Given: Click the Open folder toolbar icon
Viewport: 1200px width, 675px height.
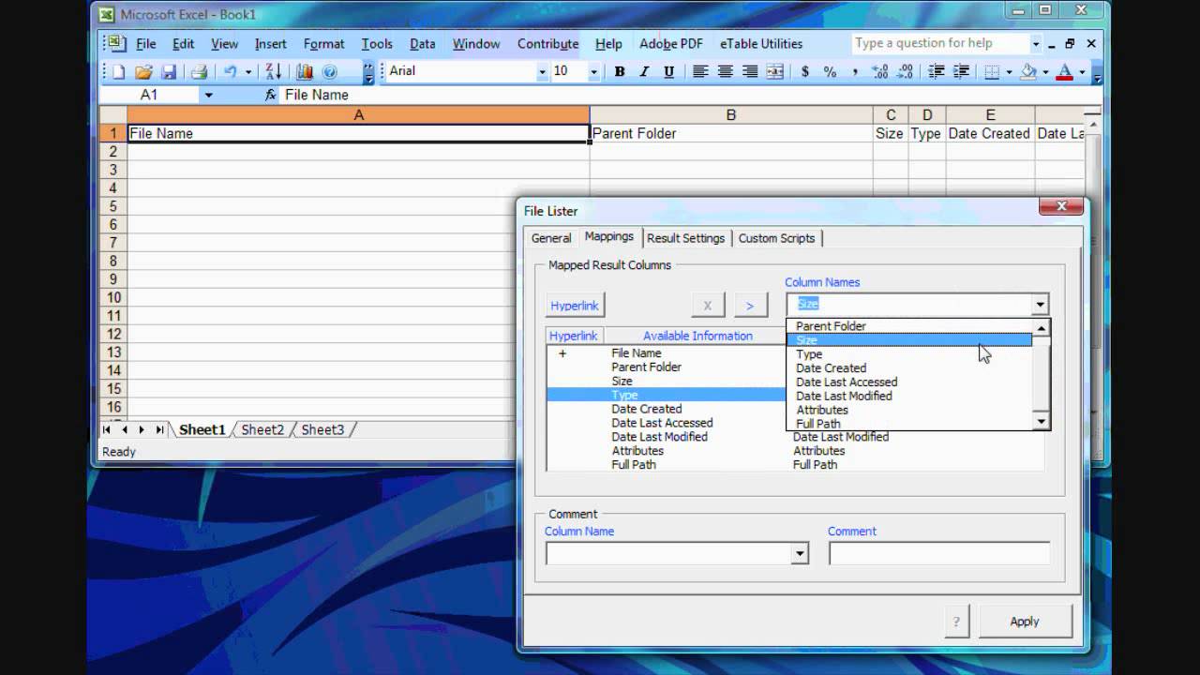Looking at the screenshot, I should [x=143, y=71].
